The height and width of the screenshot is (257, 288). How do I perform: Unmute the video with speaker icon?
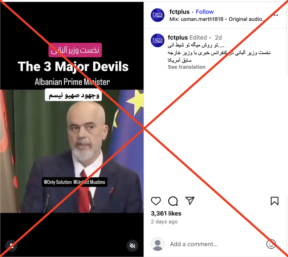[x=132, y=245]
